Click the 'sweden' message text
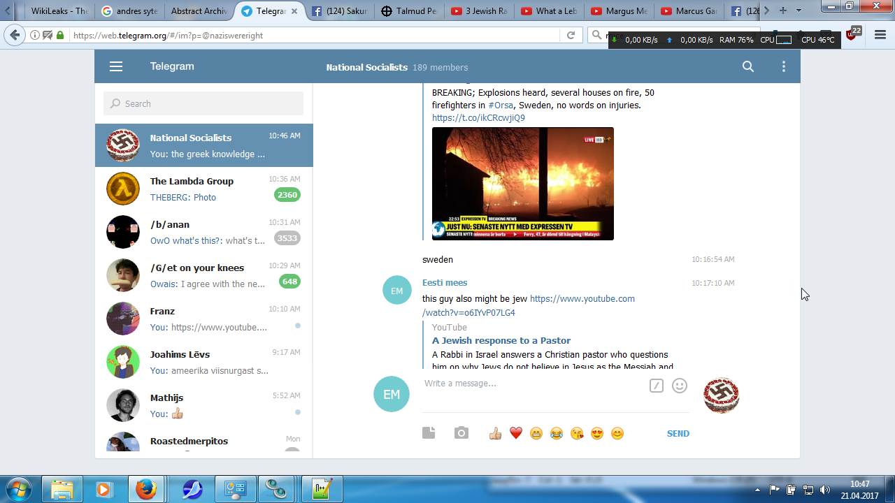 click(438, 259)
